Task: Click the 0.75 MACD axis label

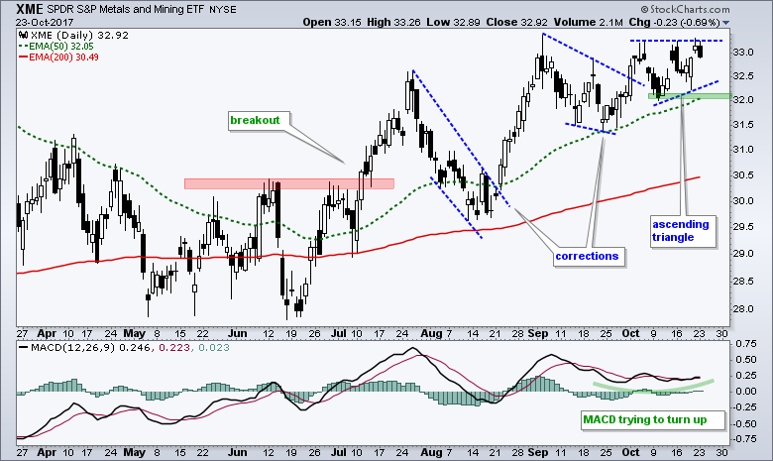Action: [x=746, y=344]
